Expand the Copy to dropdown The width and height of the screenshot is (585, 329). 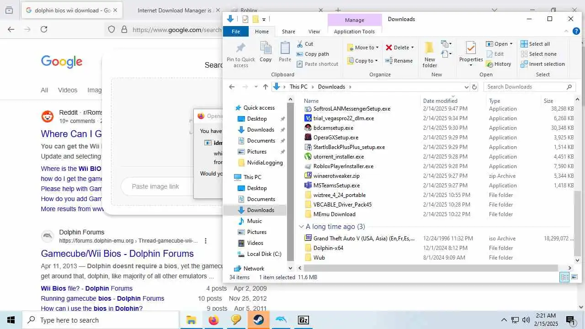click(x=376, y=61)
